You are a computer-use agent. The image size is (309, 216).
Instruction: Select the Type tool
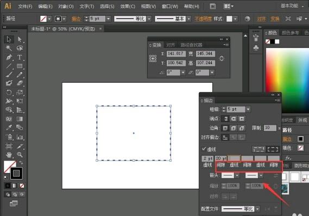click(20, 57)
